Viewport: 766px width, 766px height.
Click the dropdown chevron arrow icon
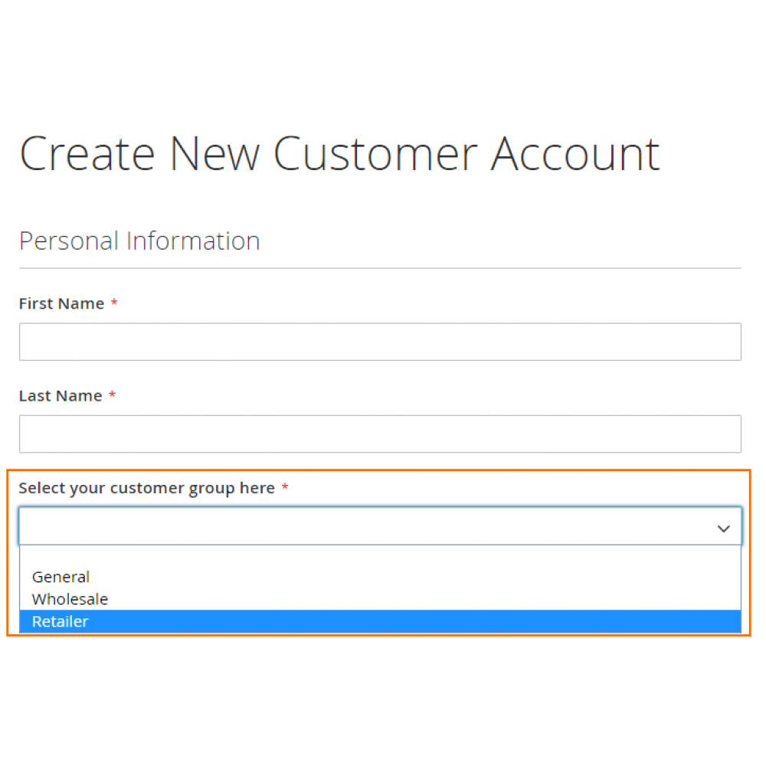coord(723,529)
